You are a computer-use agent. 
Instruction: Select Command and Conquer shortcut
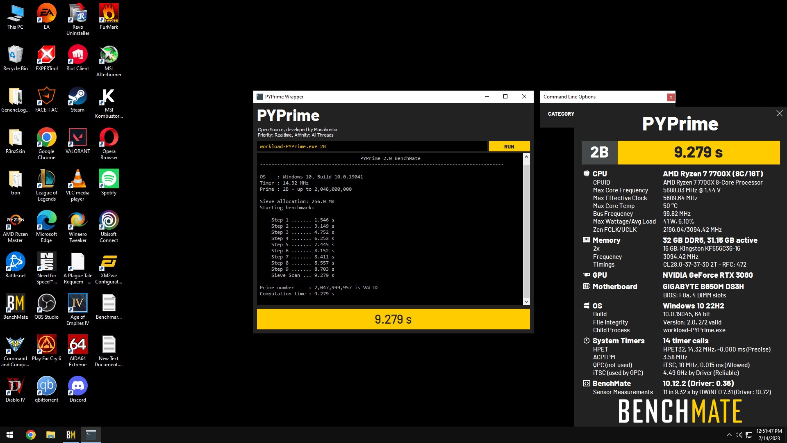click(15, 351)
